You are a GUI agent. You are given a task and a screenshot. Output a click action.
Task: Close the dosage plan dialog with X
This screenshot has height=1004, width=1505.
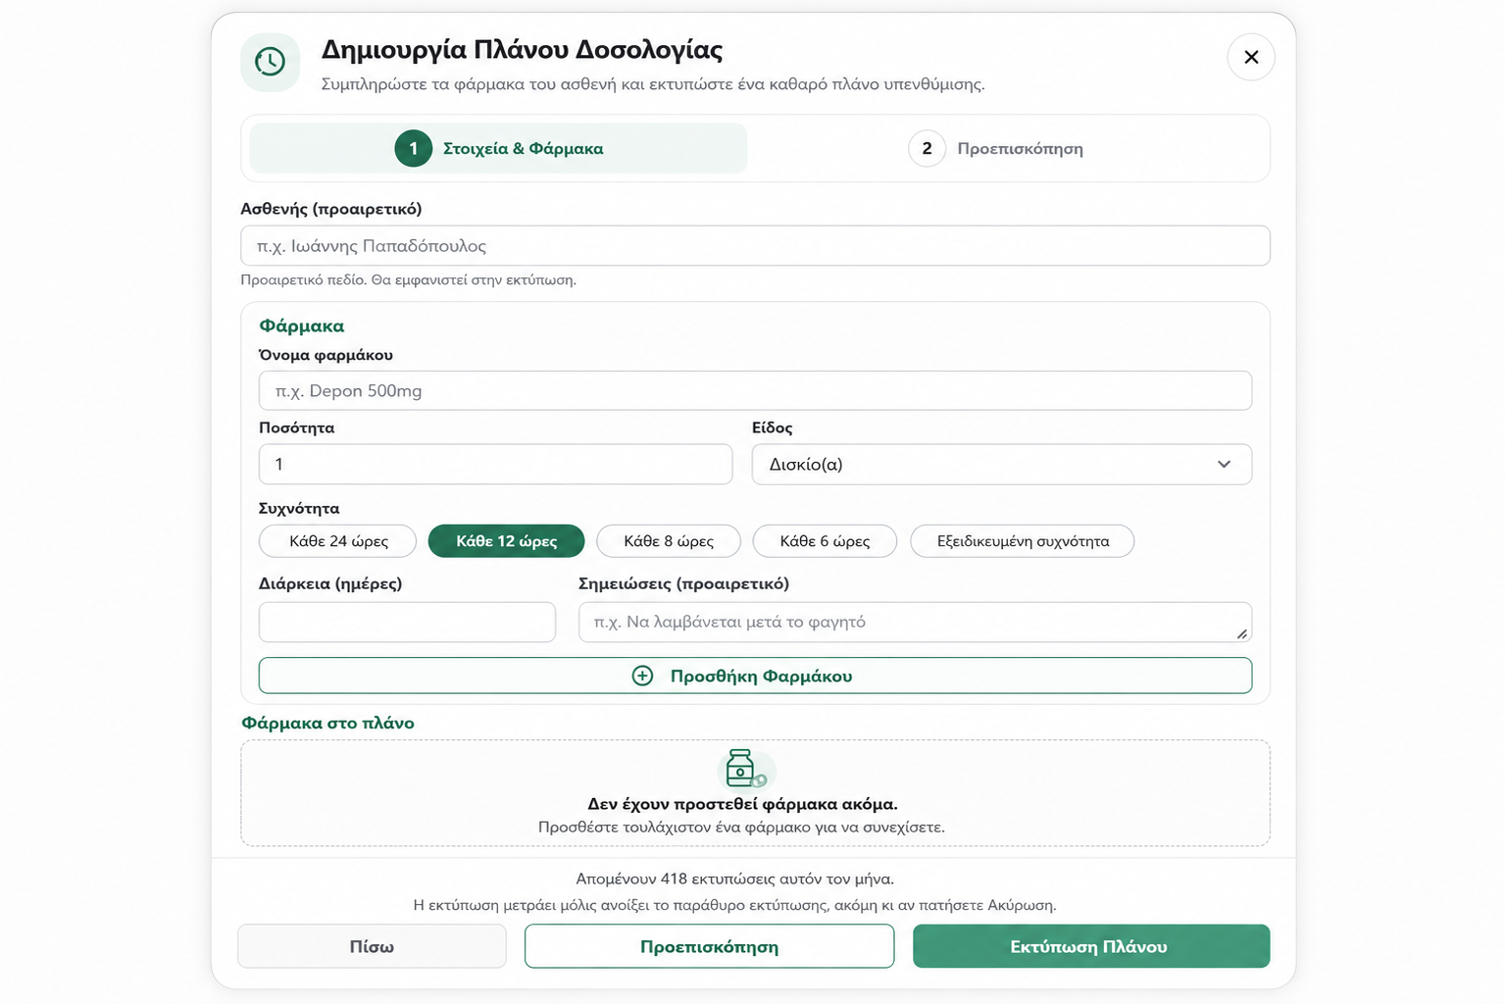point(1251,57)
